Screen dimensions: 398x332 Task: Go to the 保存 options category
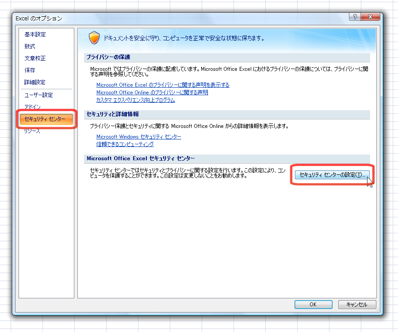point(30,70)
